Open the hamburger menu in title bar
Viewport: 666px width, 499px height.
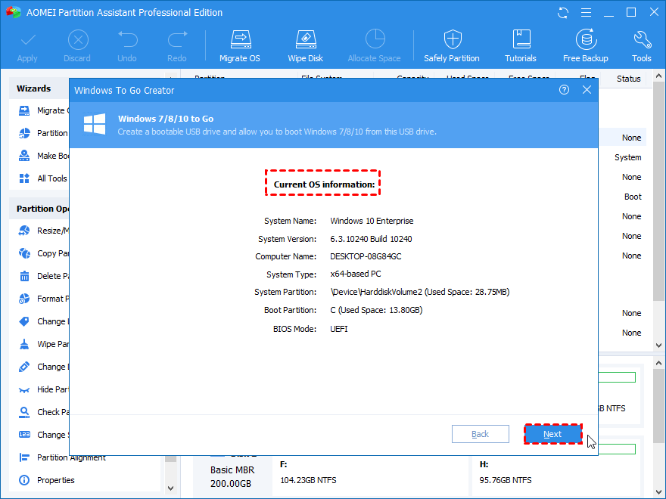(x=585, y=13)
